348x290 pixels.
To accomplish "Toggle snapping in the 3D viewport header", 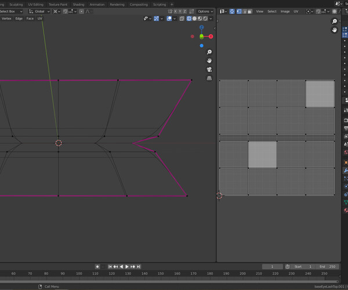I will (x=65, y=12).
